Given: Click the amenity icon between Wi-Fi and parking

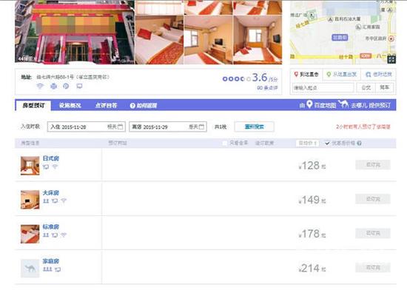Looking at the screenshot, I should pyautogui.click(x=53, y=86).
